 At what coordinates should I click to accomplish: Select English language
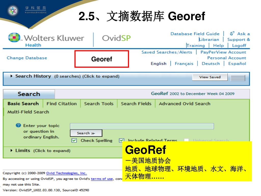click(159, 64)
